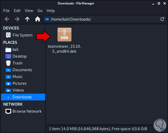The height and width of the screenshot is (133, 168).
Task: Click the File System drive icon
Action: [8, 35]
